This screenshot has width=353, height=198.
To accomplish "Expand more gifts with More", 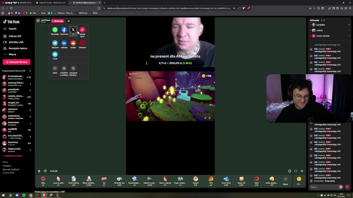I will (x=285, y=181).
